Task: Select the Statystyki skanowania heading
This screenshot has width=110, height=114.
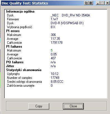Action: [24, 70]
